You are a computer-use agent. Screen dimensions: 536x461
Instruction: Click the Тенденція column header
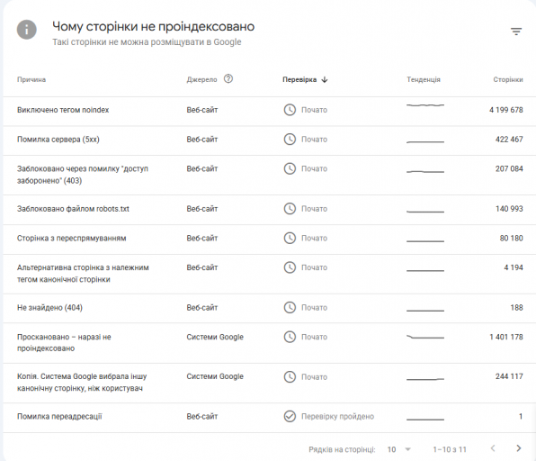424,80
